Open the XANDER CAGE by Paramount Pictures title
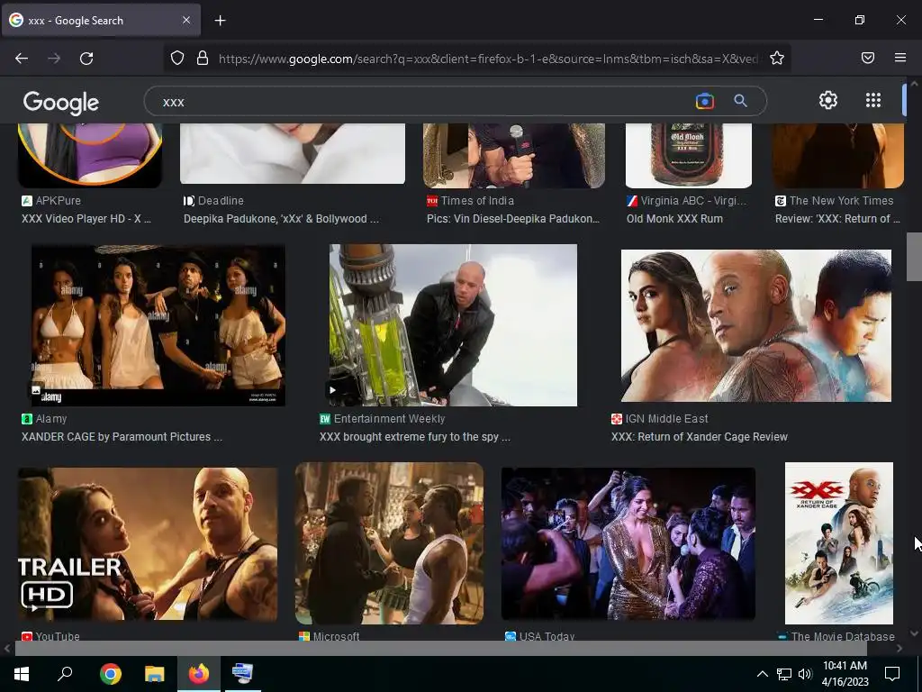The width and height of the screenshot is (922, 692). pos(122,437)
